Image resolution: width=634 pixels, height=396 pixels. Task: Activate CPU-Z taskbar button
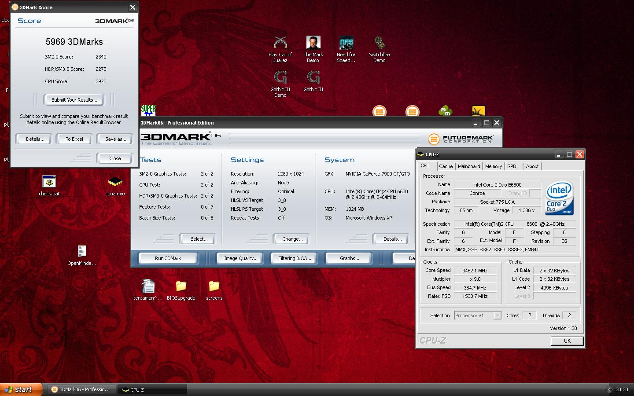[152, 389]
